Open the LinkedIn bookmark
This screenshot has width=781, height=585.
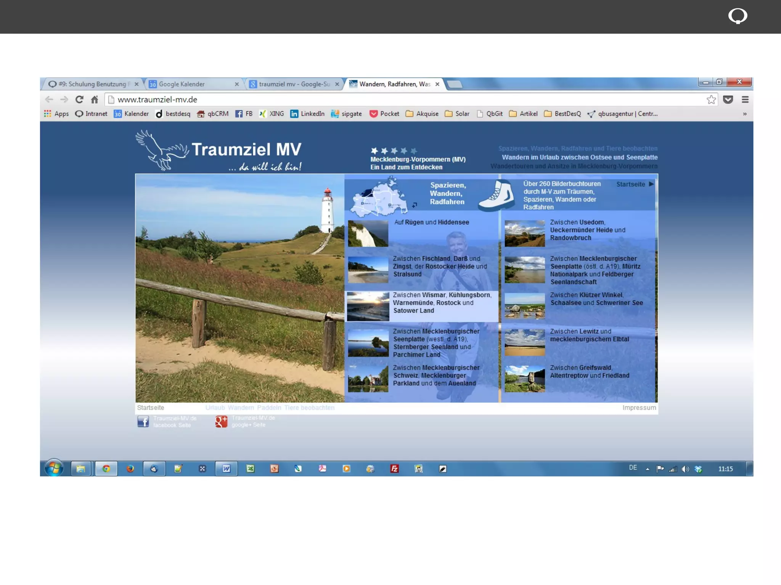(307, 113)
